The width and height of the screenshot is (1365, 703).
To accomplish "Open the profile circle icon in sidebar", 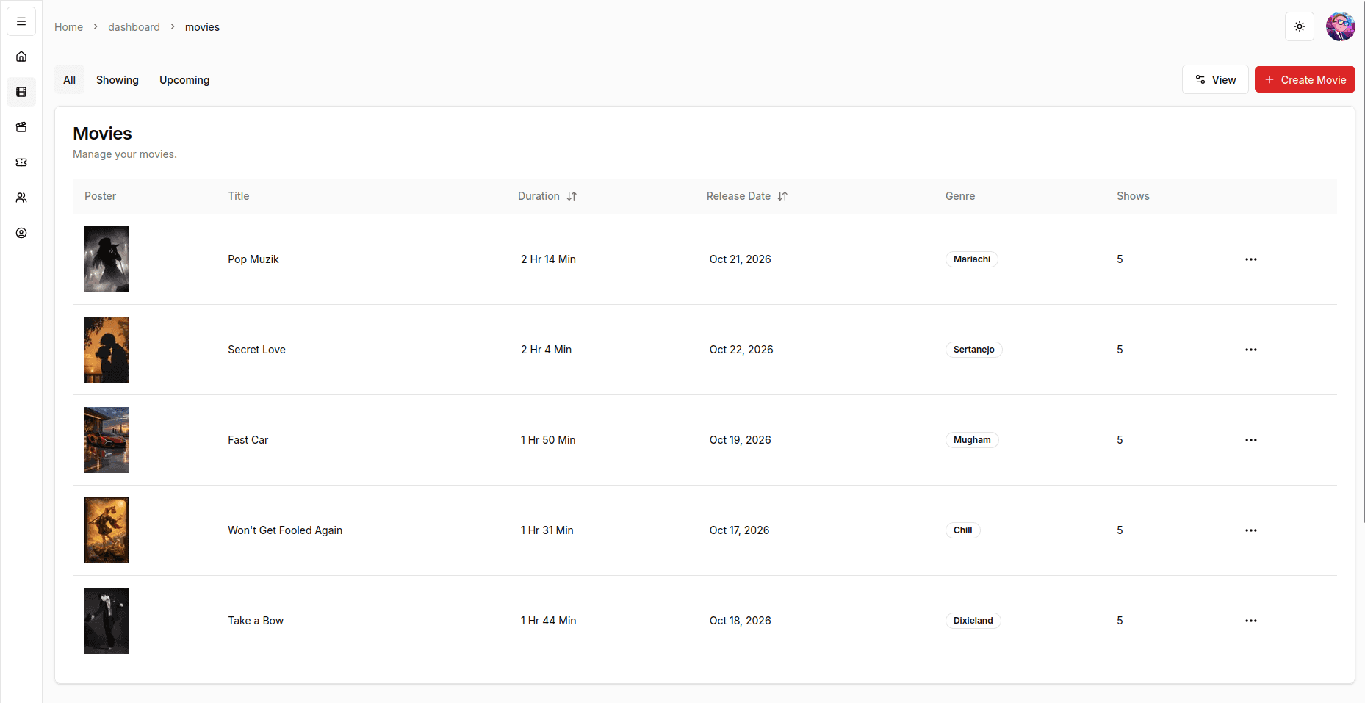I will [21, 233].
